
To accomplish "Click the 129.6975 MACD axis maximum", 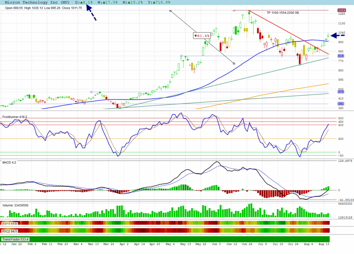I will (345, 161).
